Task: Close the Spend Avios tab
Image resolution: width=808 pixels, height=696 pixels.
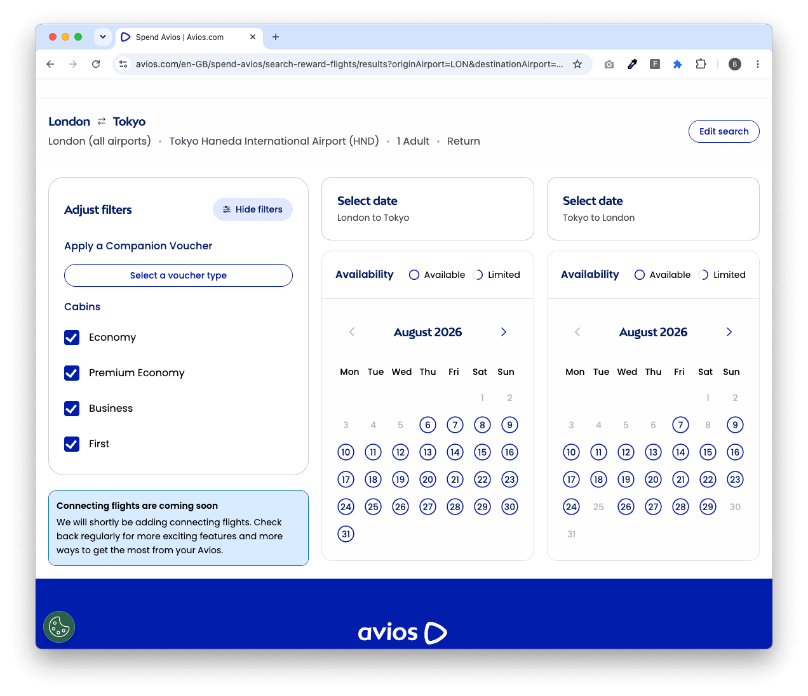Action: coord(253,37)
